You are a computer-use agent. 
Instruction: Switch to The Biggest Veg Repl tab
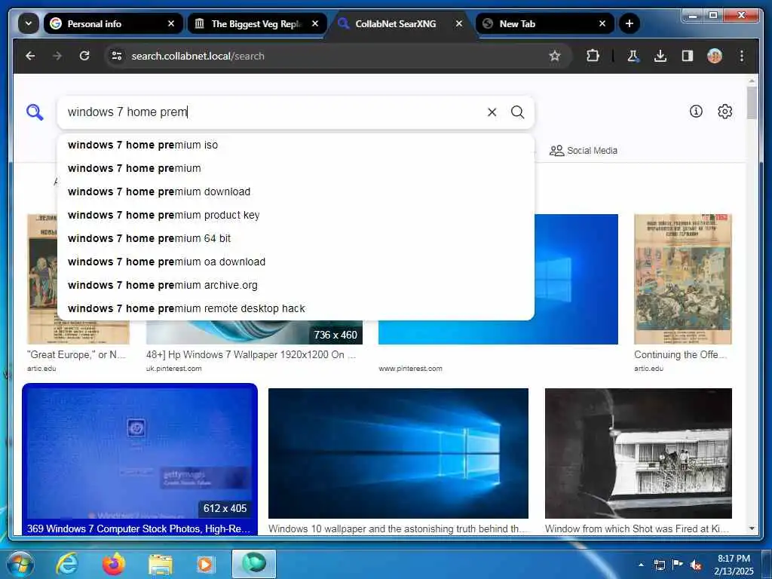256,23
